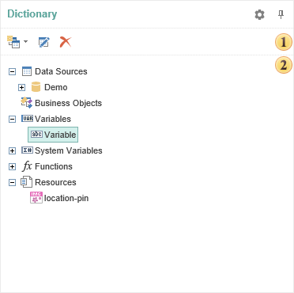Viewport: 294px width, 293px height.
Task: Click the location-pin image resource icon
Action: [36, 198]
